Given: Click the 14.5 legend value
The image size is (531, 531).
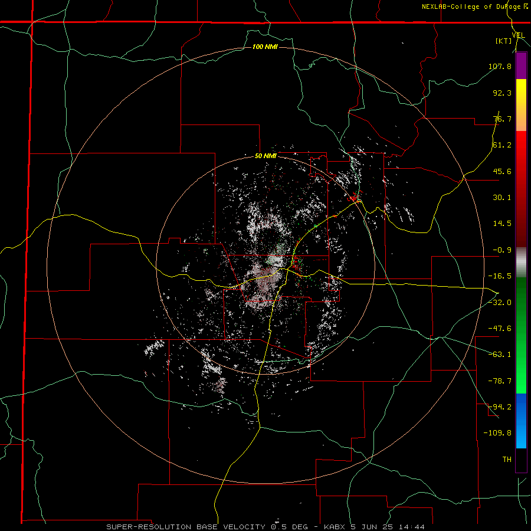Looking at the screenshot, I should click(x=502, y=224).
